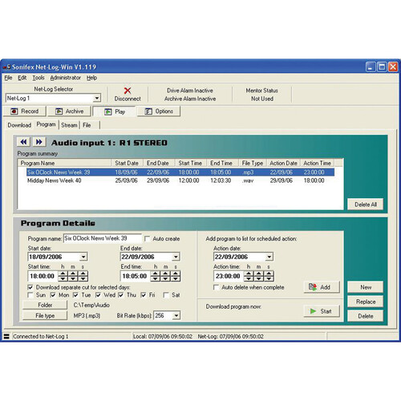
Task: Expand the Bit Rate kbps dropdown
Action: [x=176, y=315]
